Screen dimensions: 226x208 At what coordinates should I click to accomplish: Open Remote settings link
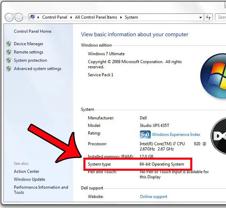click(28, 52)
